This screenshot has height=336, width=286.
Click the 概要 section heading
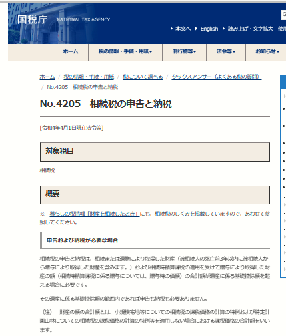click(155, 195)
